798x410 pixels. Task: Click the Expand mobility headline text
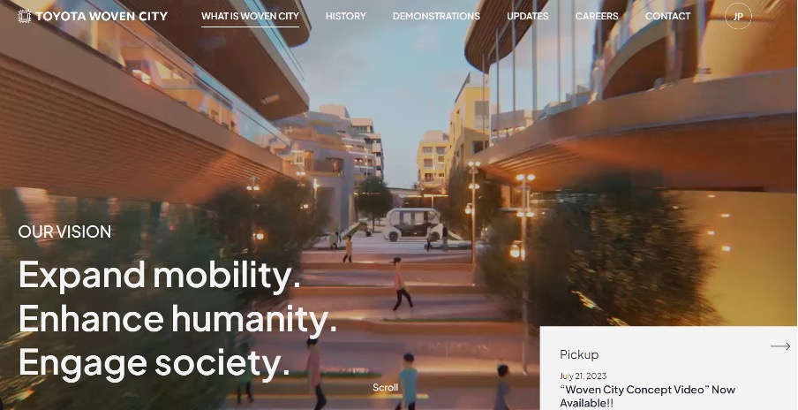pyautogui.click(x=160, y=276)
